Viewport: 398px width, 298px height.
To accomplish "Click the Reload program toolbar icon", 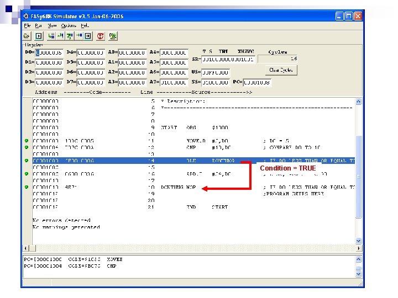I will pyautogui.click(x=113, y=36).
